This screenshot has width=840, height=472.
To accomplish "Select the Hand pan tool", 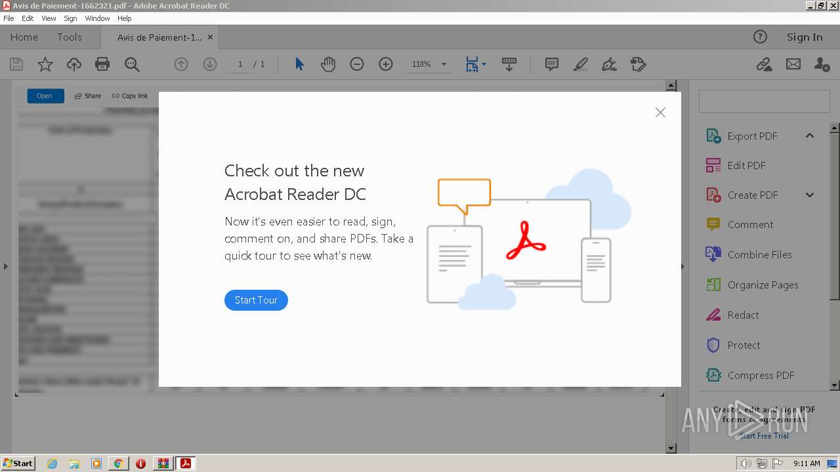I will (x=328, y=64).
